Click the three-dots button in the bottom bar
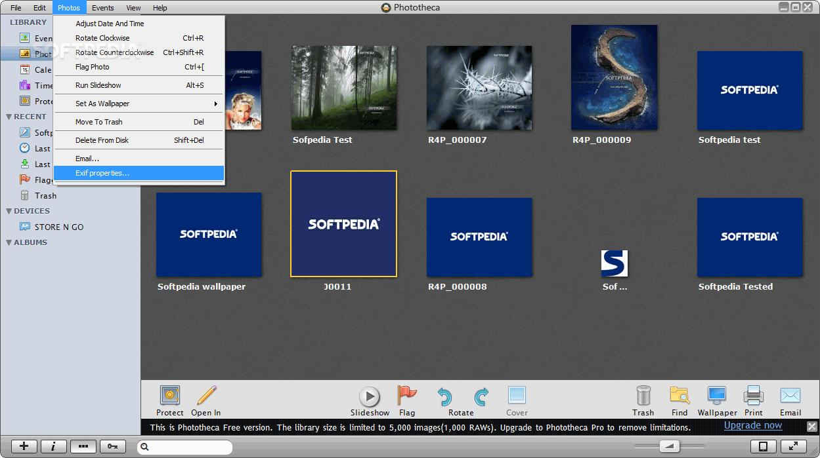 (83, 446)
